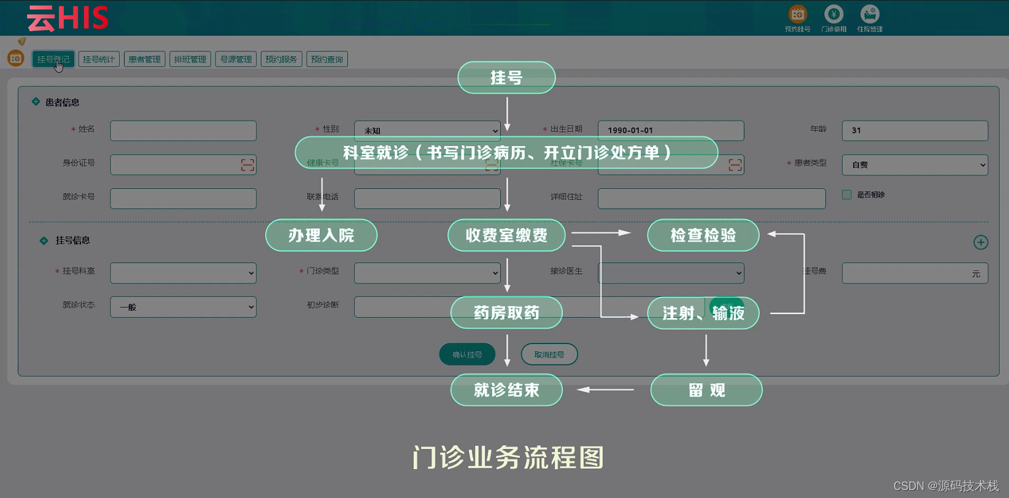Focus the 详细住址 input field

tap(712, 199)
